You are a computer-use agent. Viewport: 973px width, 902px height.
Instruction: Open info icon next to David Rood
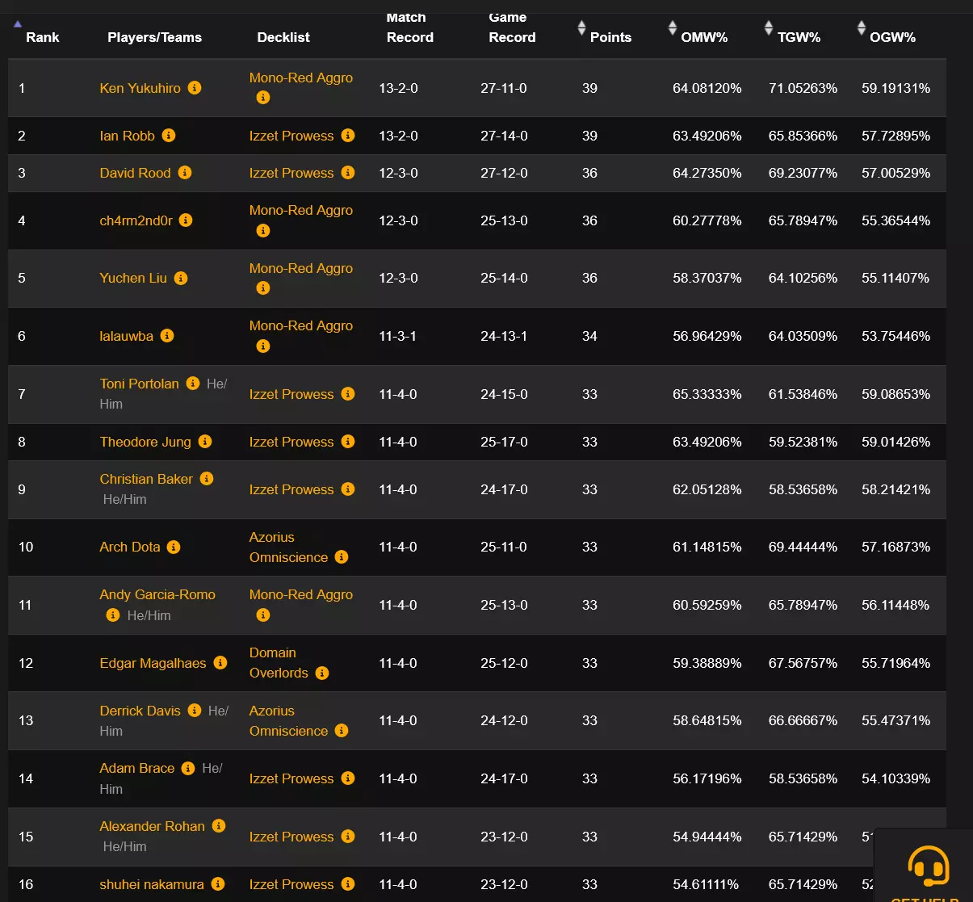pos(185,172)
